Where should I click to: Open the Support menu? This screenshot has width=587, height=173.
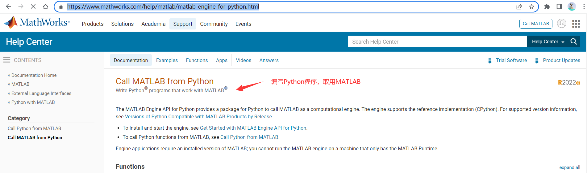coord(183,24)
